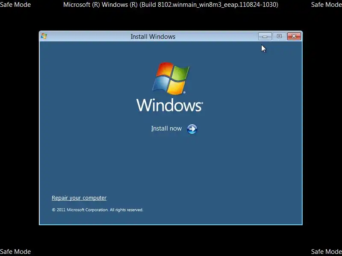Image resolution: width=342 pixels, height=256 pixels.
Task: Open the Repair your computer link
Action: [x=79, y=198]
